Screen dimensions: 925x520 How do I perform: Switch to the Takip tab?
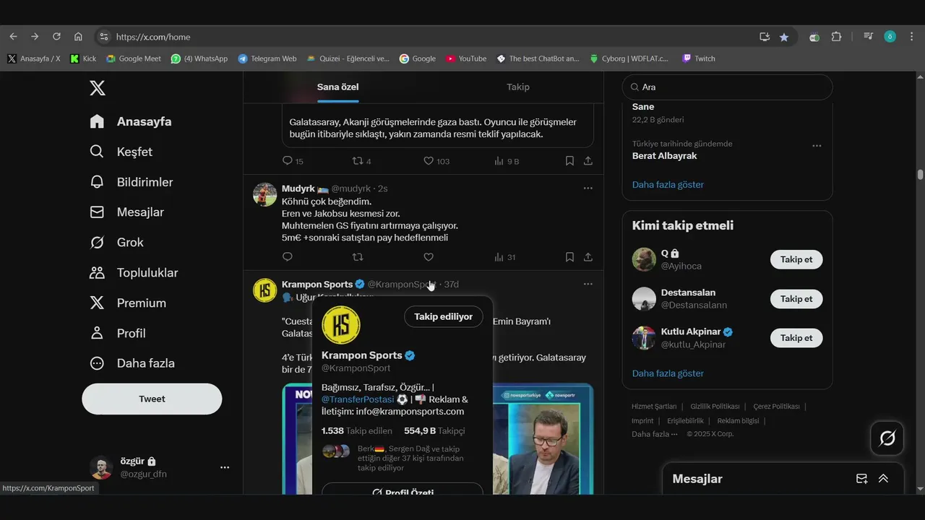(x=518, y=87)
